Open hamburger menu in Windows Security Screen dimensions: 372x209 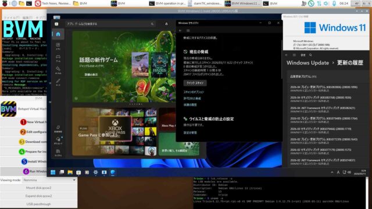click(188, 31)
